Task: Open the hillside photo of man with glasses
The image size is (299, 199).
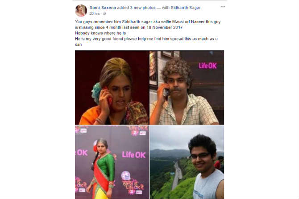Action: point(187,162)
